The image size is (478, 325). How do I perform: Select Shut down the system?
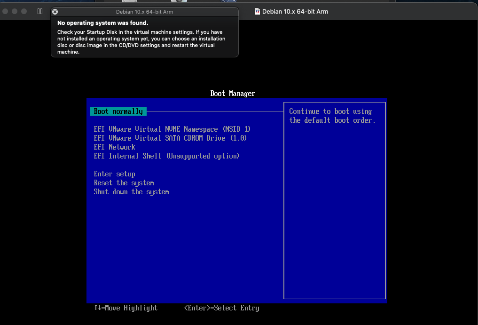(131, 191)
